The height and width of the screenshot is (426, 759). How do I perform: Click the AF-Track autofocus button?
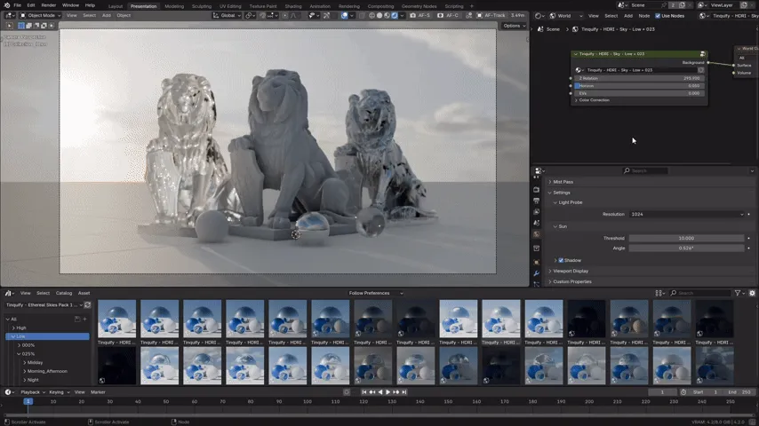491,15
